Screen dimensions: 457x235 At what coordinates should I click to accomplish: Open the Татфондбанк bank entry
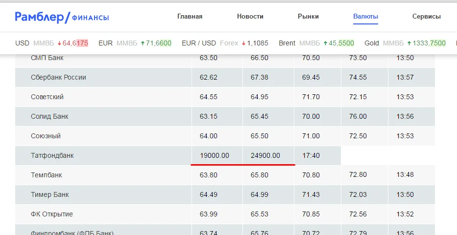pos(52,155)
